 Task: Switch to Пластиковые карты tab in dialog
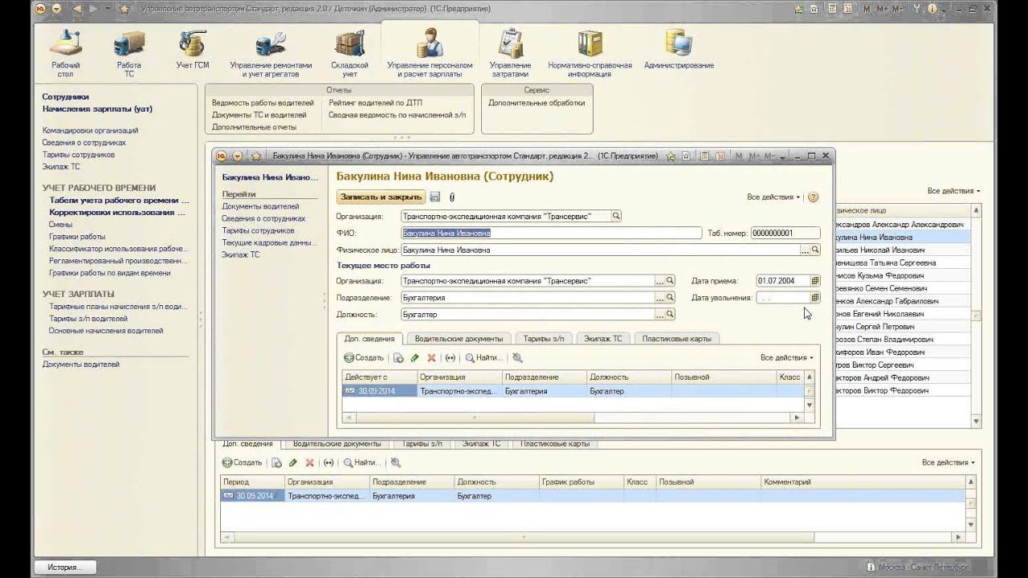click(677, 339)
